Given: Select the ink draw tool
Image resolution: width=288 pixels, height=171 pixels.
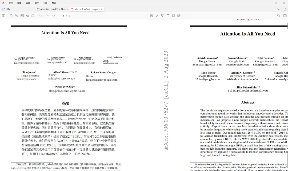Looking at the screenshot, I should [x=179, y=16].
